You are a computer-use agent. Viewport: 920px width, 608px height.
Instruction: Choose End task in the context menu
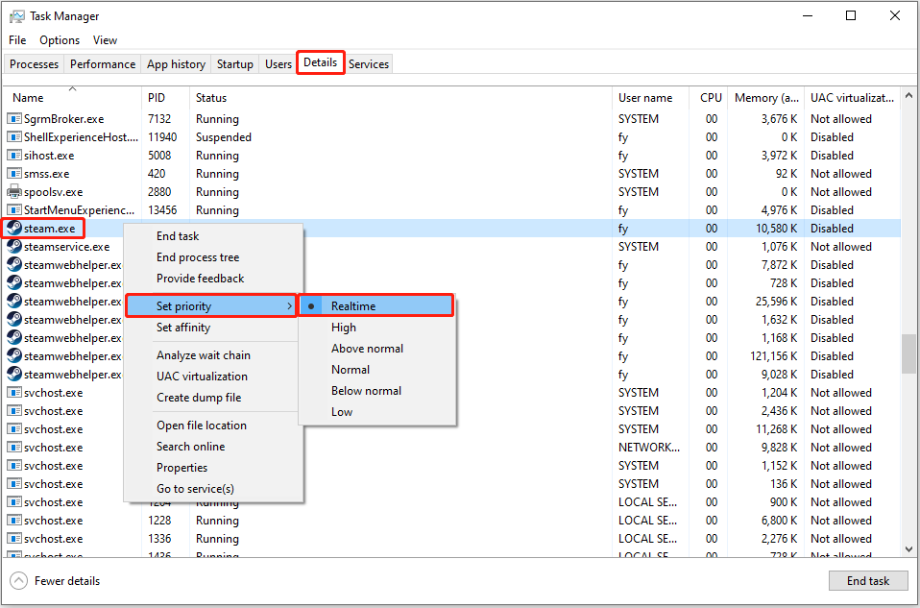213,236
